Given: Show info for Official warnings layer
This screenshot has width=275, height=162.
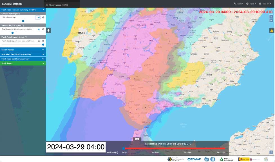Looking at the screenshot, I should coord(43,17).
